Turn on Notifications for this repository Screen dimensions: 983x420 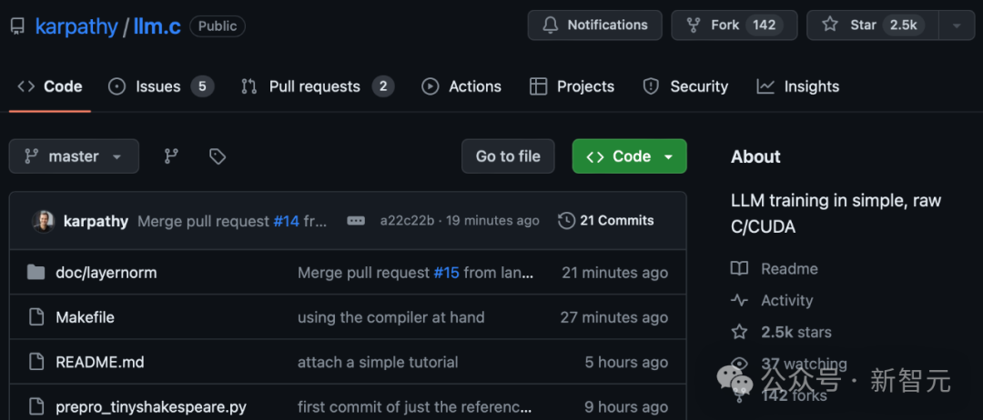(x=595, y=25)
